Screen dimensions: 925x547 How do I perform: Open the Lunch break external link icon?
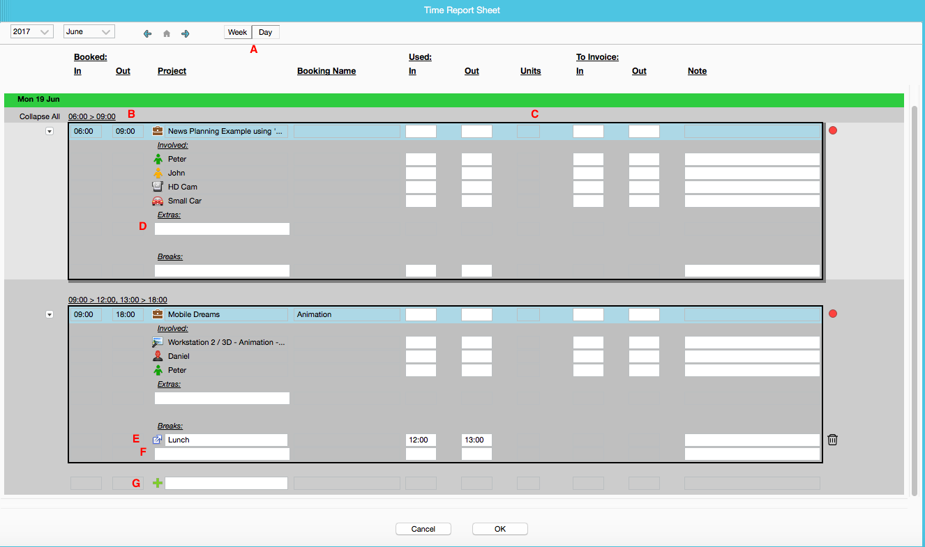coord(158,439)
